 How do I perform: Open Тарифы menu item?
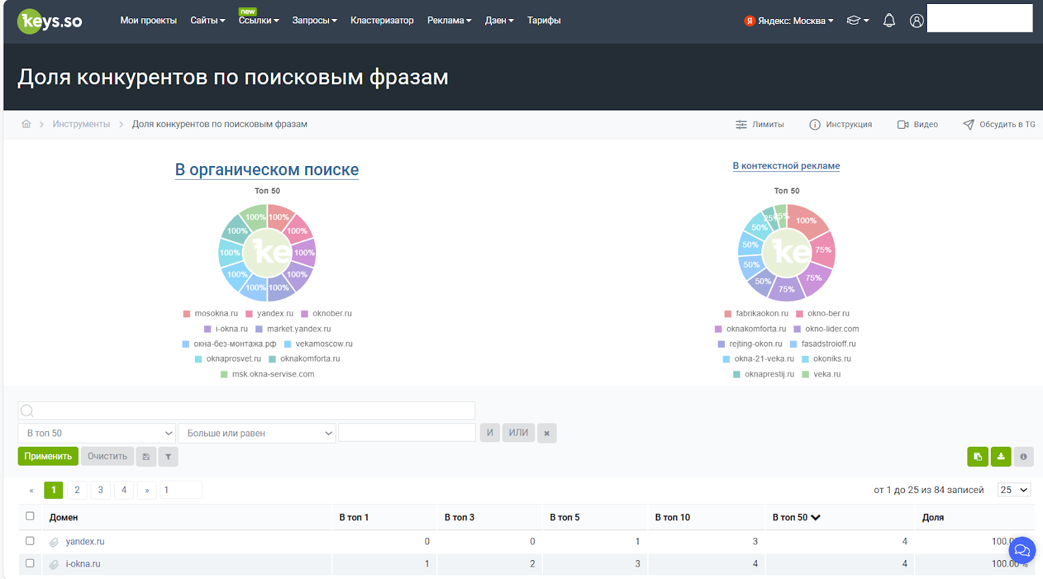(544, 20)
